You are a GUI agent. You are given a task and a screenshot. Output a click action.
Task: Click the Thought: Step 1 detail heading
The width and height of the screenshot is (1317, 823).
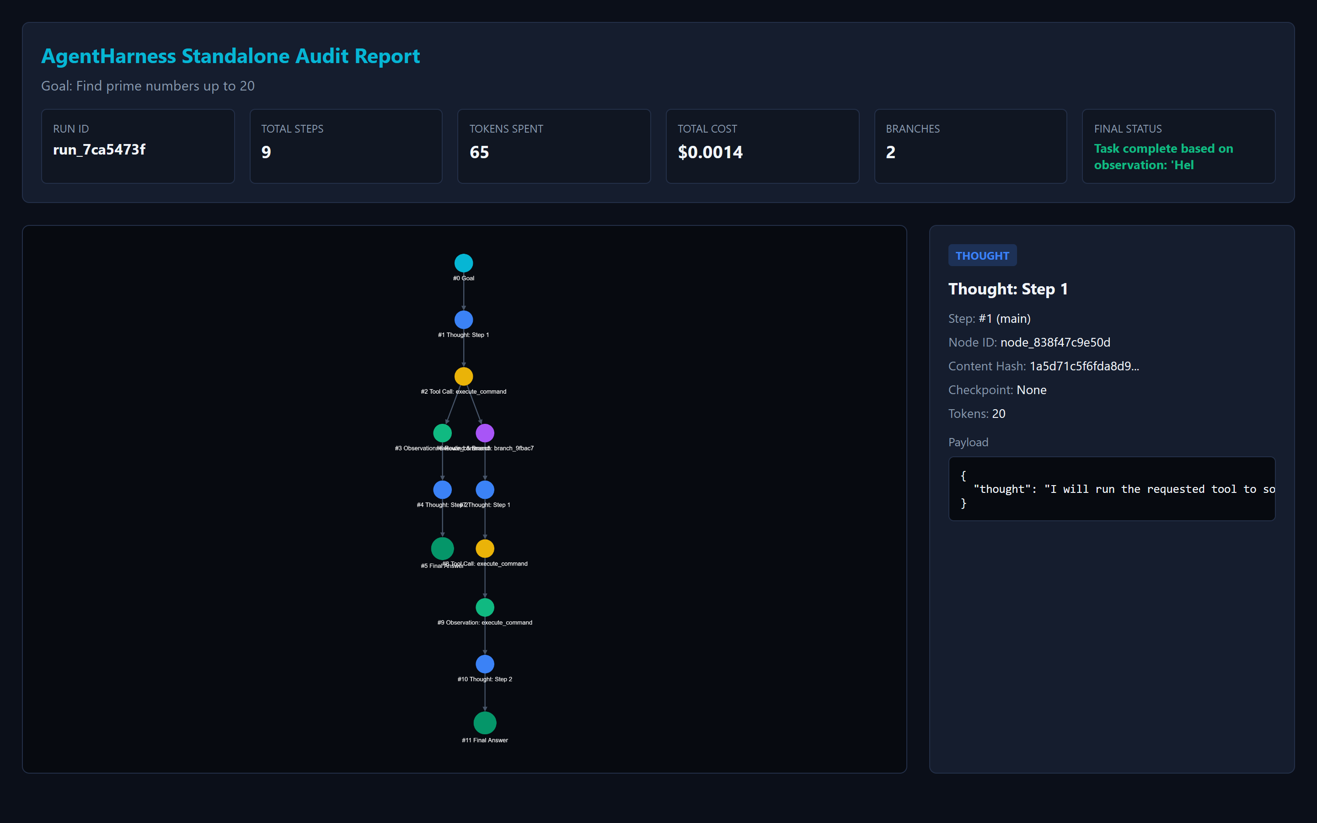(x=1008, y=289)
